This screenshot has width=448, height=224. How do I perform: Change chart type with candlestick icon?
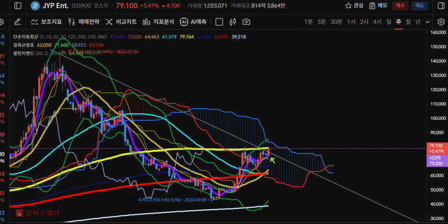233,22
